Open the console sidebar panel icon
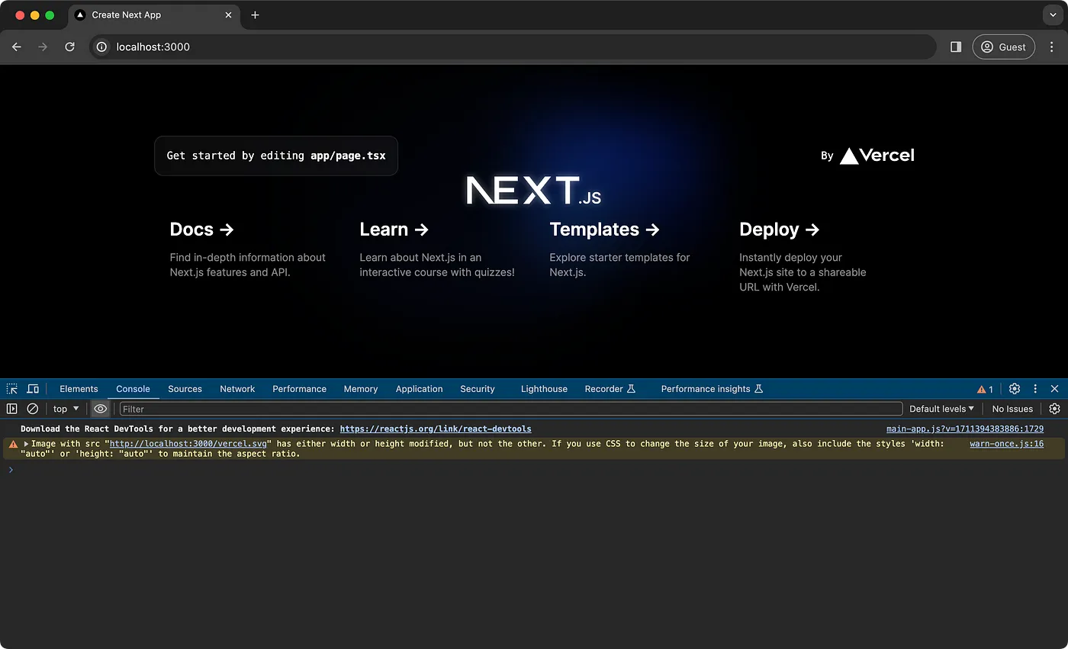Image resolution: width=1068 pixels, height=649 pixels. click(x=12, y=409)
